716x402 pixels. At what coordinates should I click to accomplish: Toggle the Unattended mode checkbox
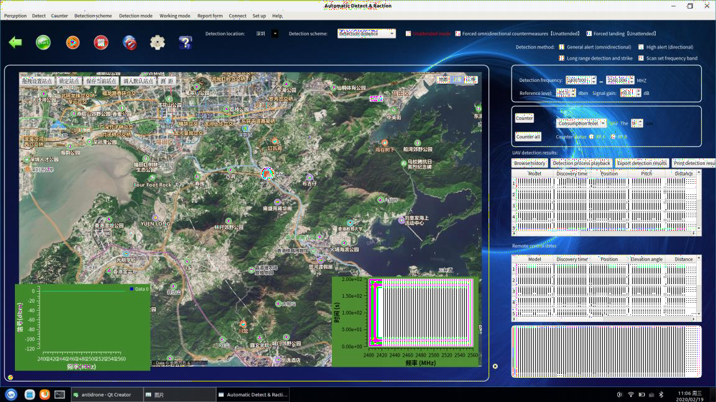408,33
